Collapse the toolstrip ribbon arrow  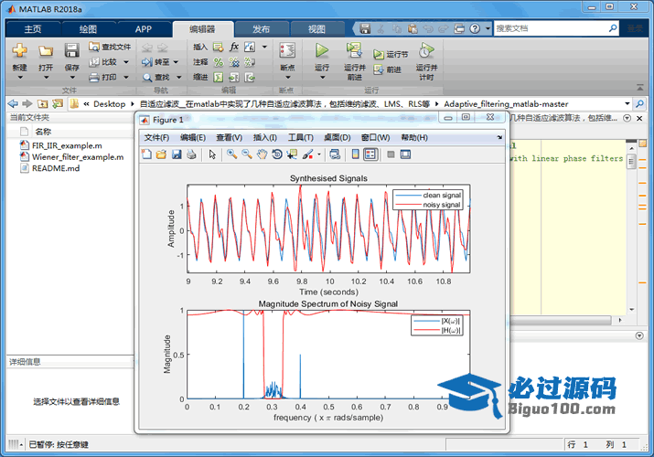click(x=639, y=88)
